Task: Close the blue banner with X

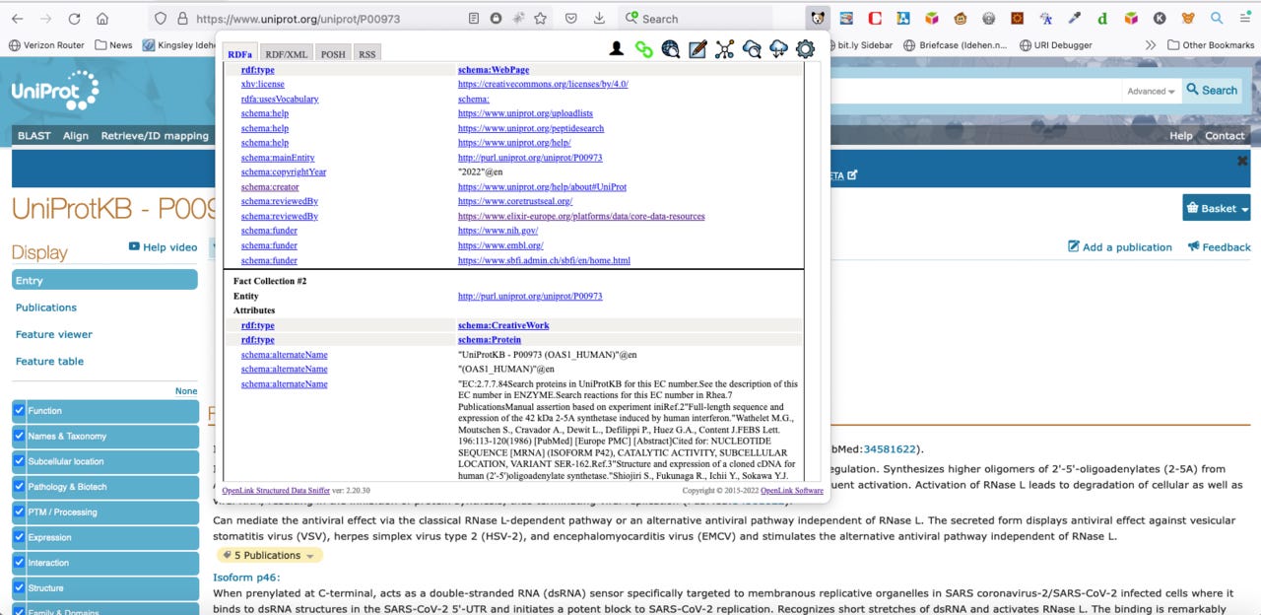Action: (1242, 161)
